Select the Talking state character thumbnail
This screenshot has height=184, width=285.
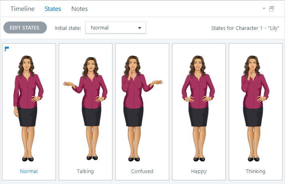tap(85, 108)
